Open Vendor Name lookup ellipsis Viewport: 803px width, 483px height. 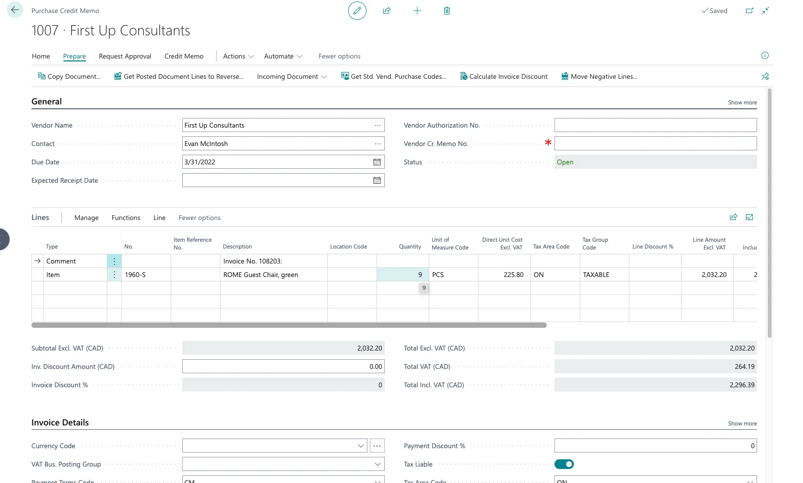click(378, 125)
